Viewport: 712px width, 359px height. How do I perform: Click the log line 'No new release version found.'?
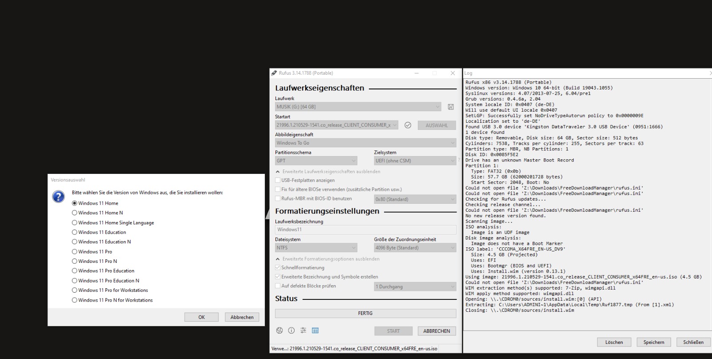pyautogui.click(x=506, y=216)
